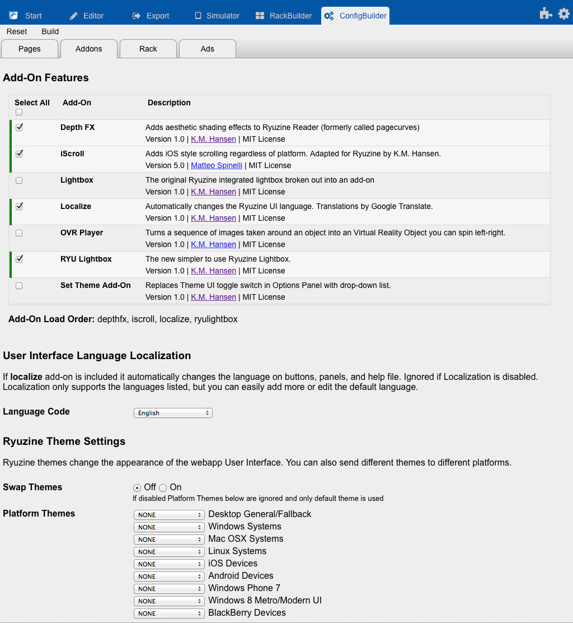Open the Editor pencil icon tab
The image size is (573, 623).
74,16
